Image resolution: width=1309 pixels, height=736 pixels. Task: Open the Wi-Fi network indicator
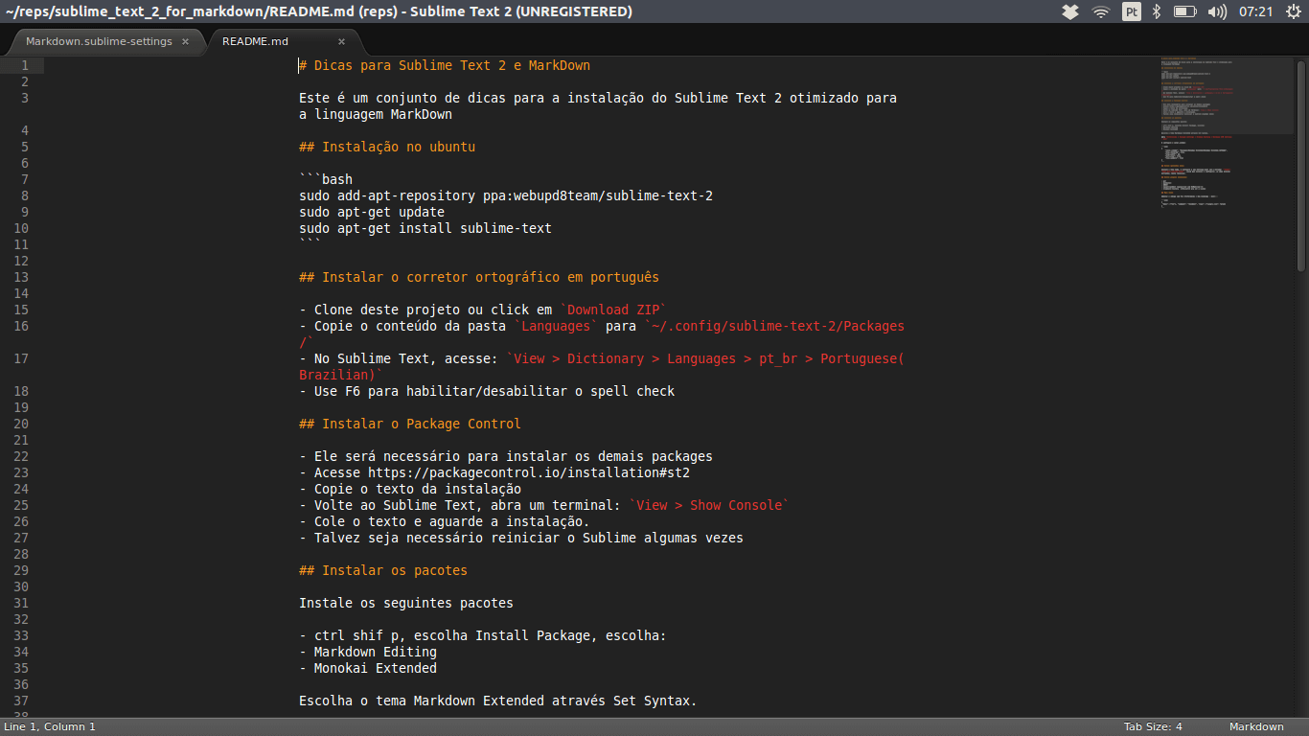coord(1101,11)
